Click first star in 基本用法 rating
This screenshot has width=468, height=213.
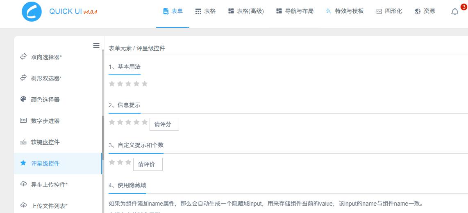[x=112, y=84]
